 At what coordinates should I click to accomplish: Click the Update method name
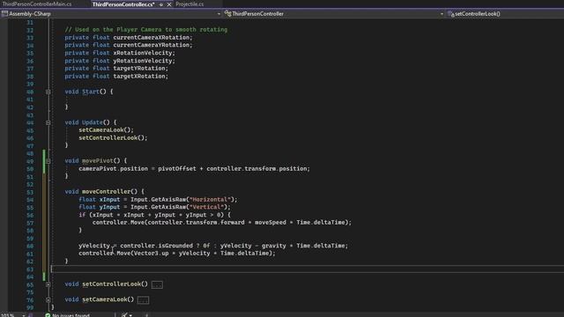coord(93,122)
